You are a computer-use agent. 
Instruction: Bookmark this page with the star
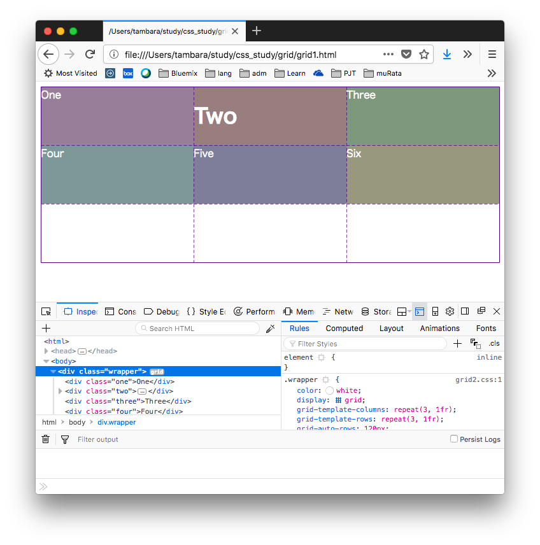(424, 54)
